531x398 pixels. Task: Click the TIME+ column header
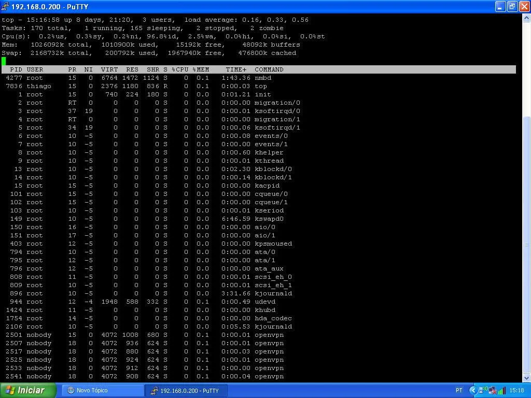tap(236, 69)
